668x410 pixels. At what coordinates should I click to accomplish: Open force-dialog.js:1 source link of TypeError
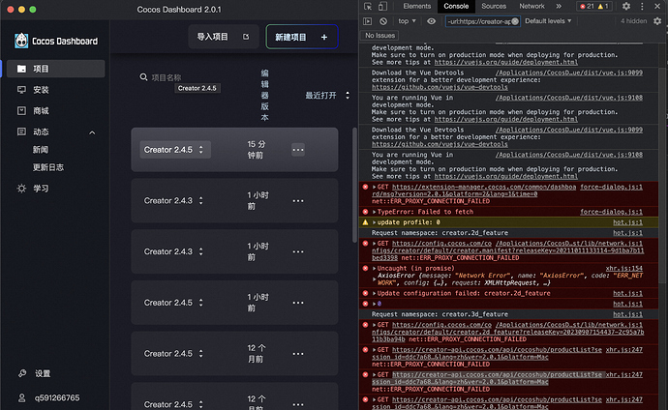611,212
